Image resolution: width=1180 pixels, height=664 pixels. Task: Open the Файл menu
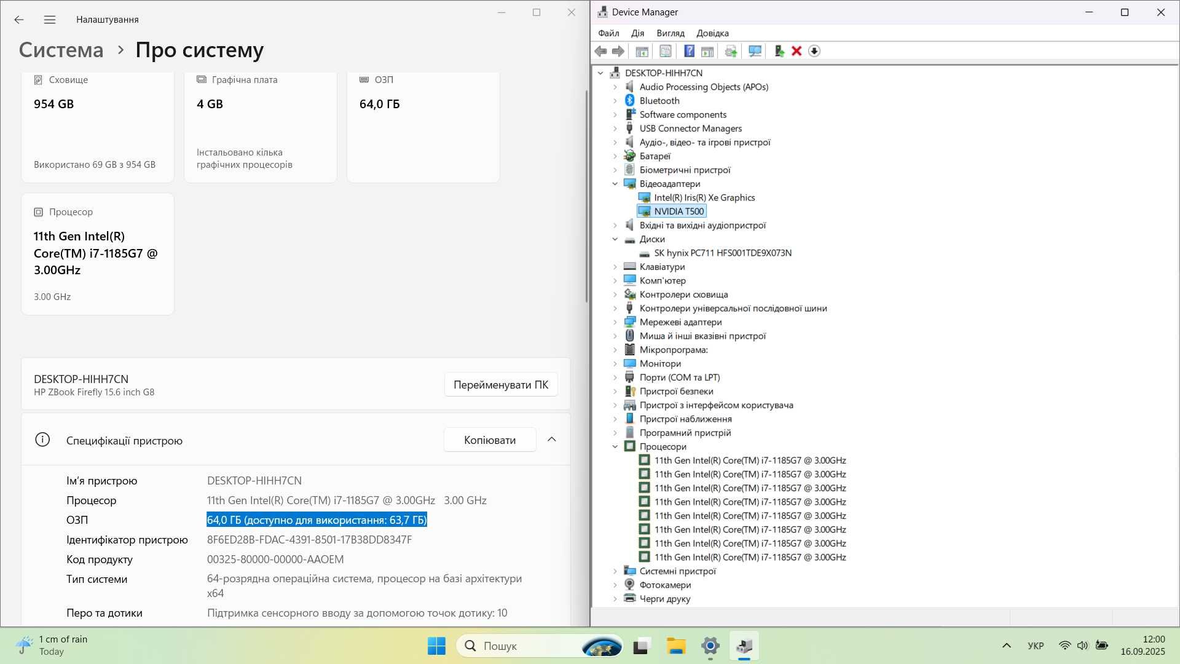point(608,33)
